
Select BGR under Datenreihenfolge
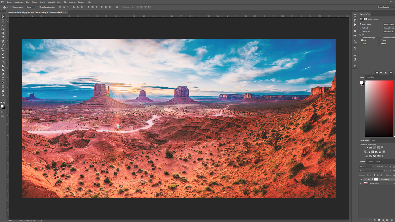pos(362,44)
